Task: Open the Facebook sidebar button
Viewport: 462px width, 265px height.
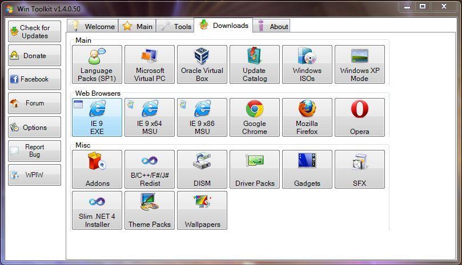Action: point(34,79)
